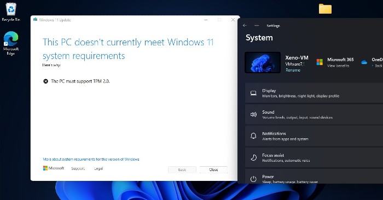
Task: Open Notifications settings row
Action: click(x=314, y=136)
